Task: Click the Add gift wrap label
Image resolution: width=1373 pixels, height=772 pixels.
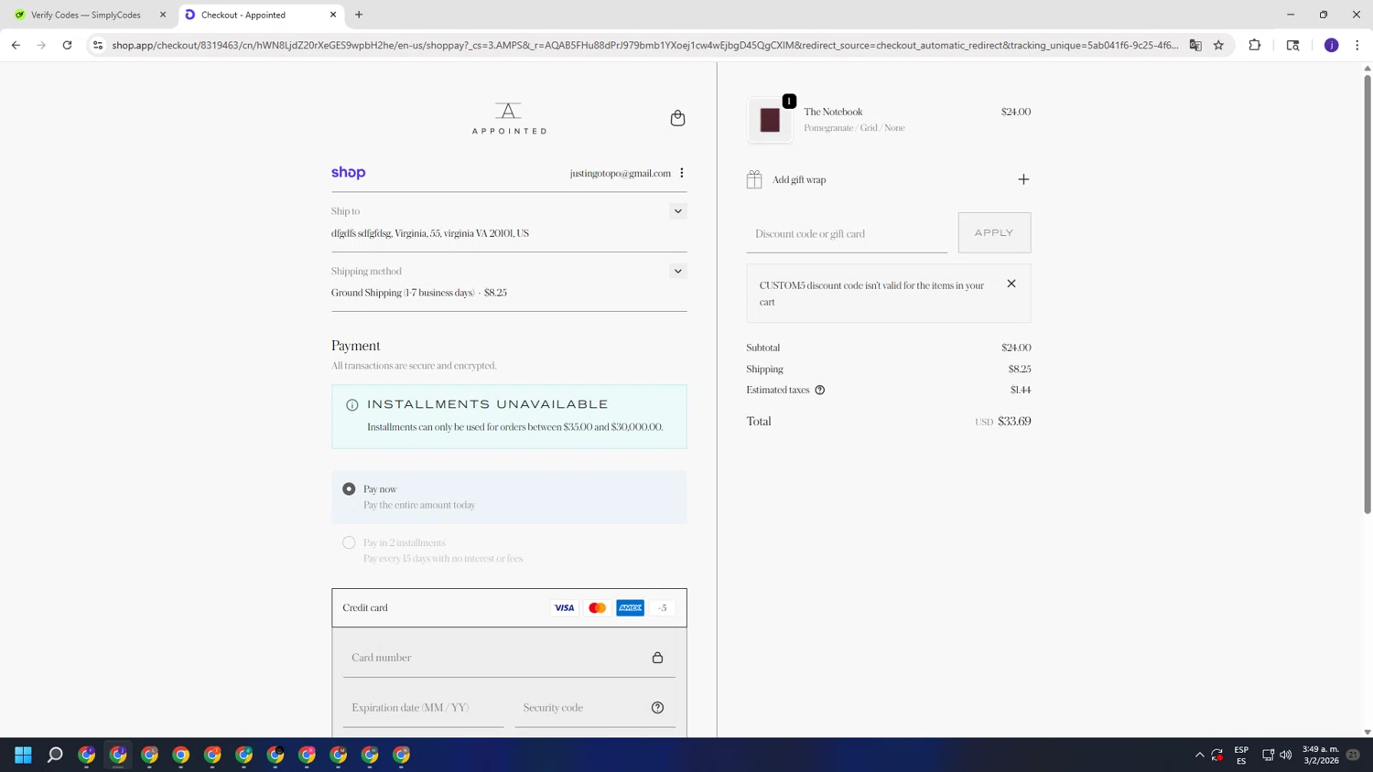Action: tap(799, 180)
